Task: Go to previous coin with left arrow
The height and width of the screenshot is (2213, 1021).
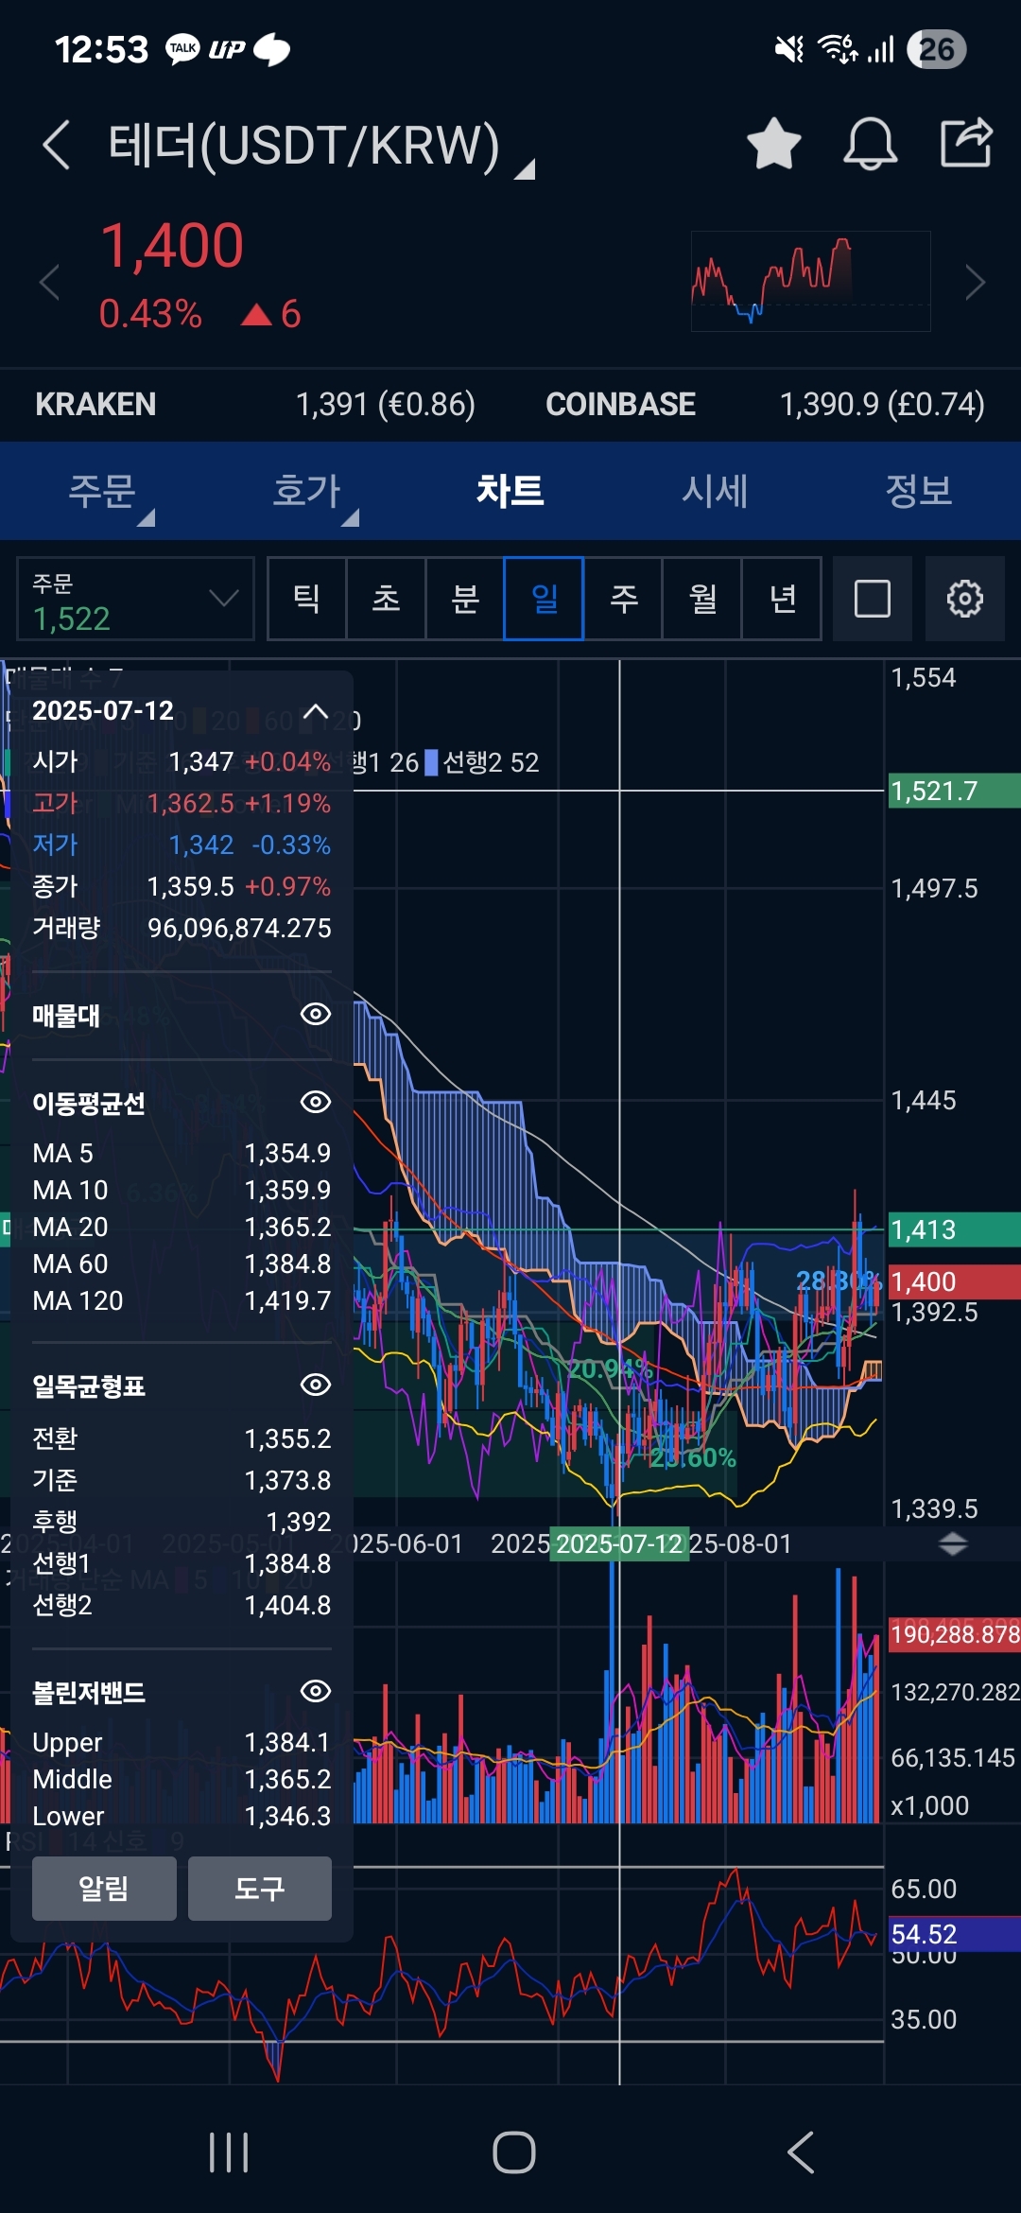Action: coord(49,282)
